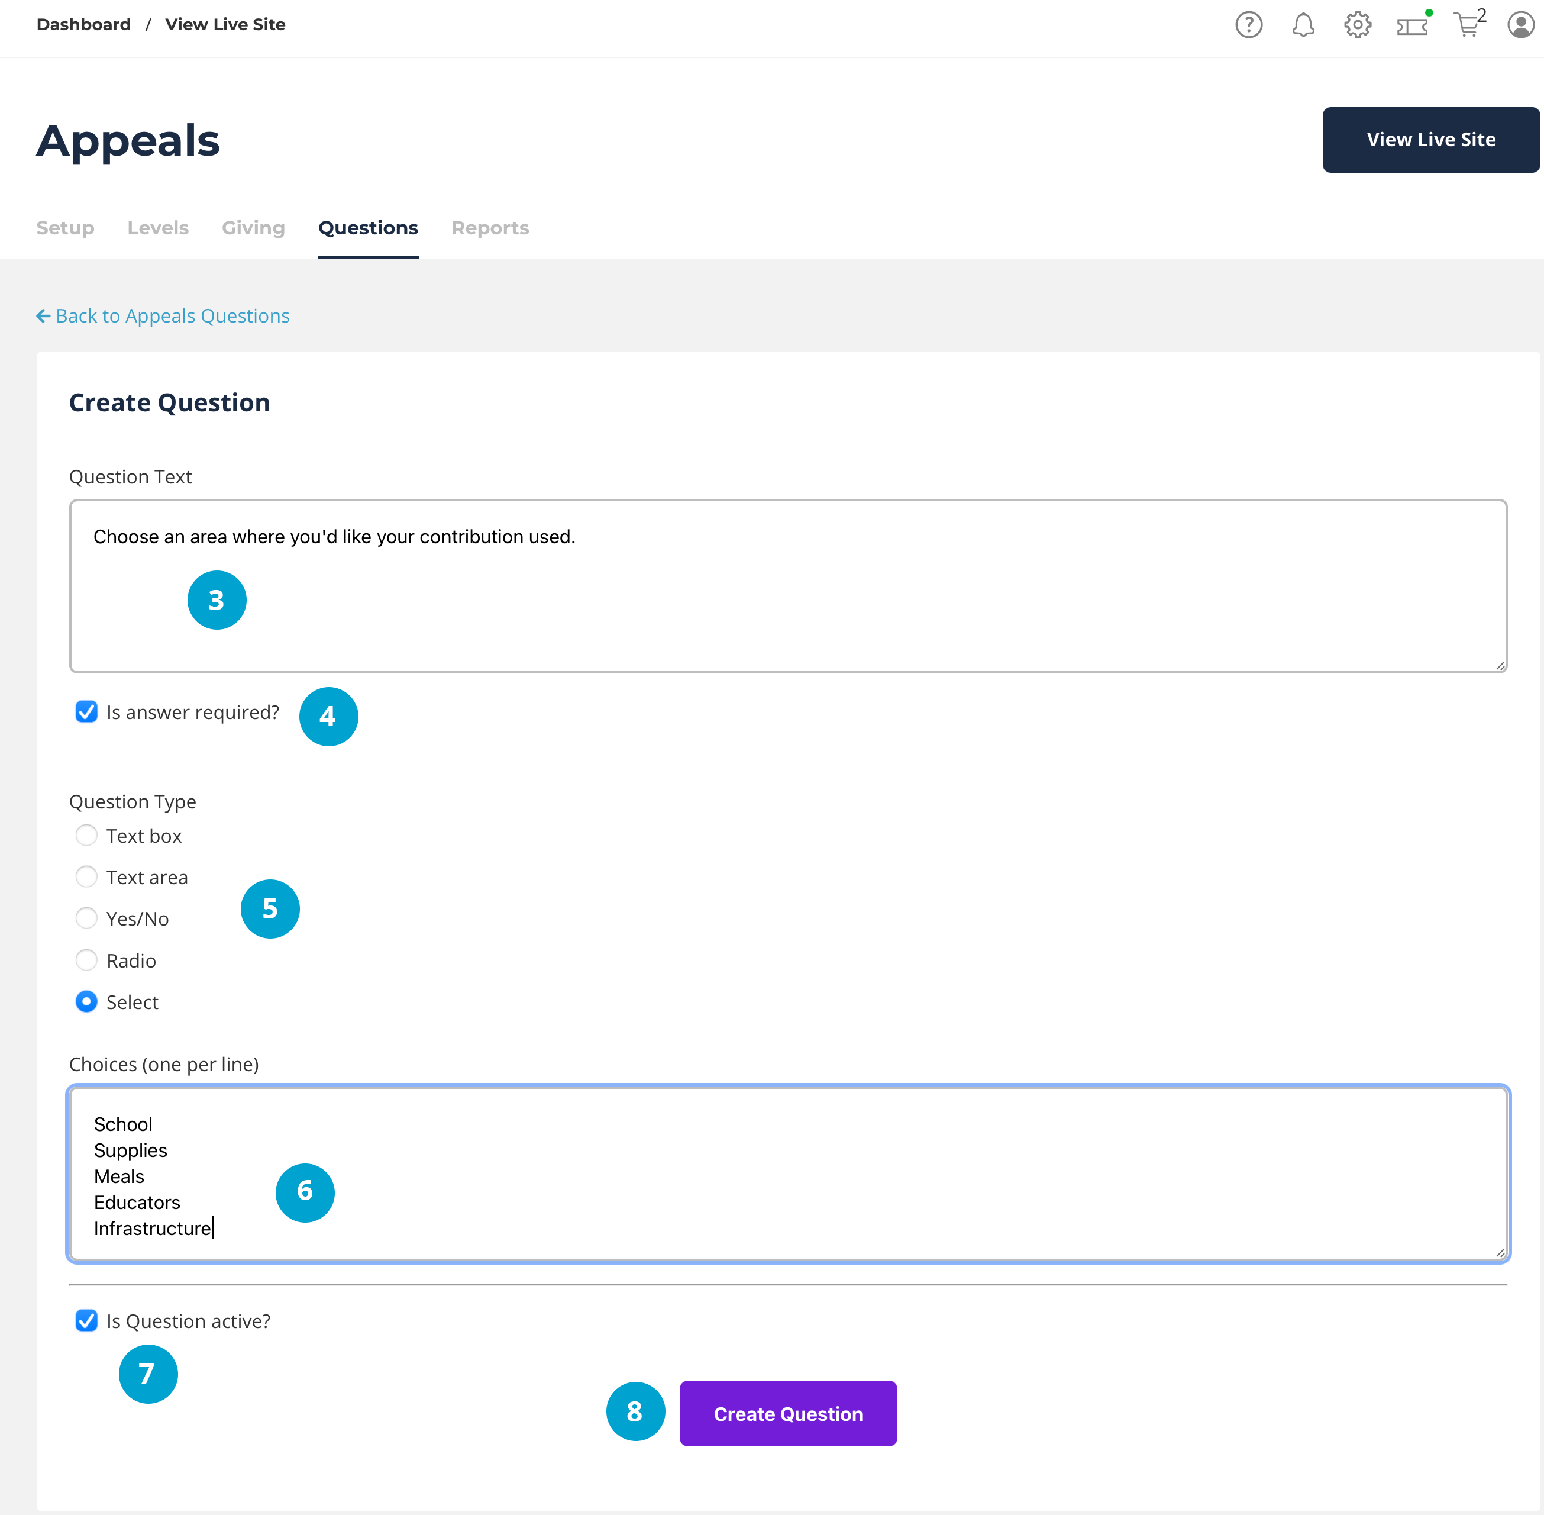Choose the Radio question type
The height and width of the screenshot is (1515, 1544).
tap(87, 960)
